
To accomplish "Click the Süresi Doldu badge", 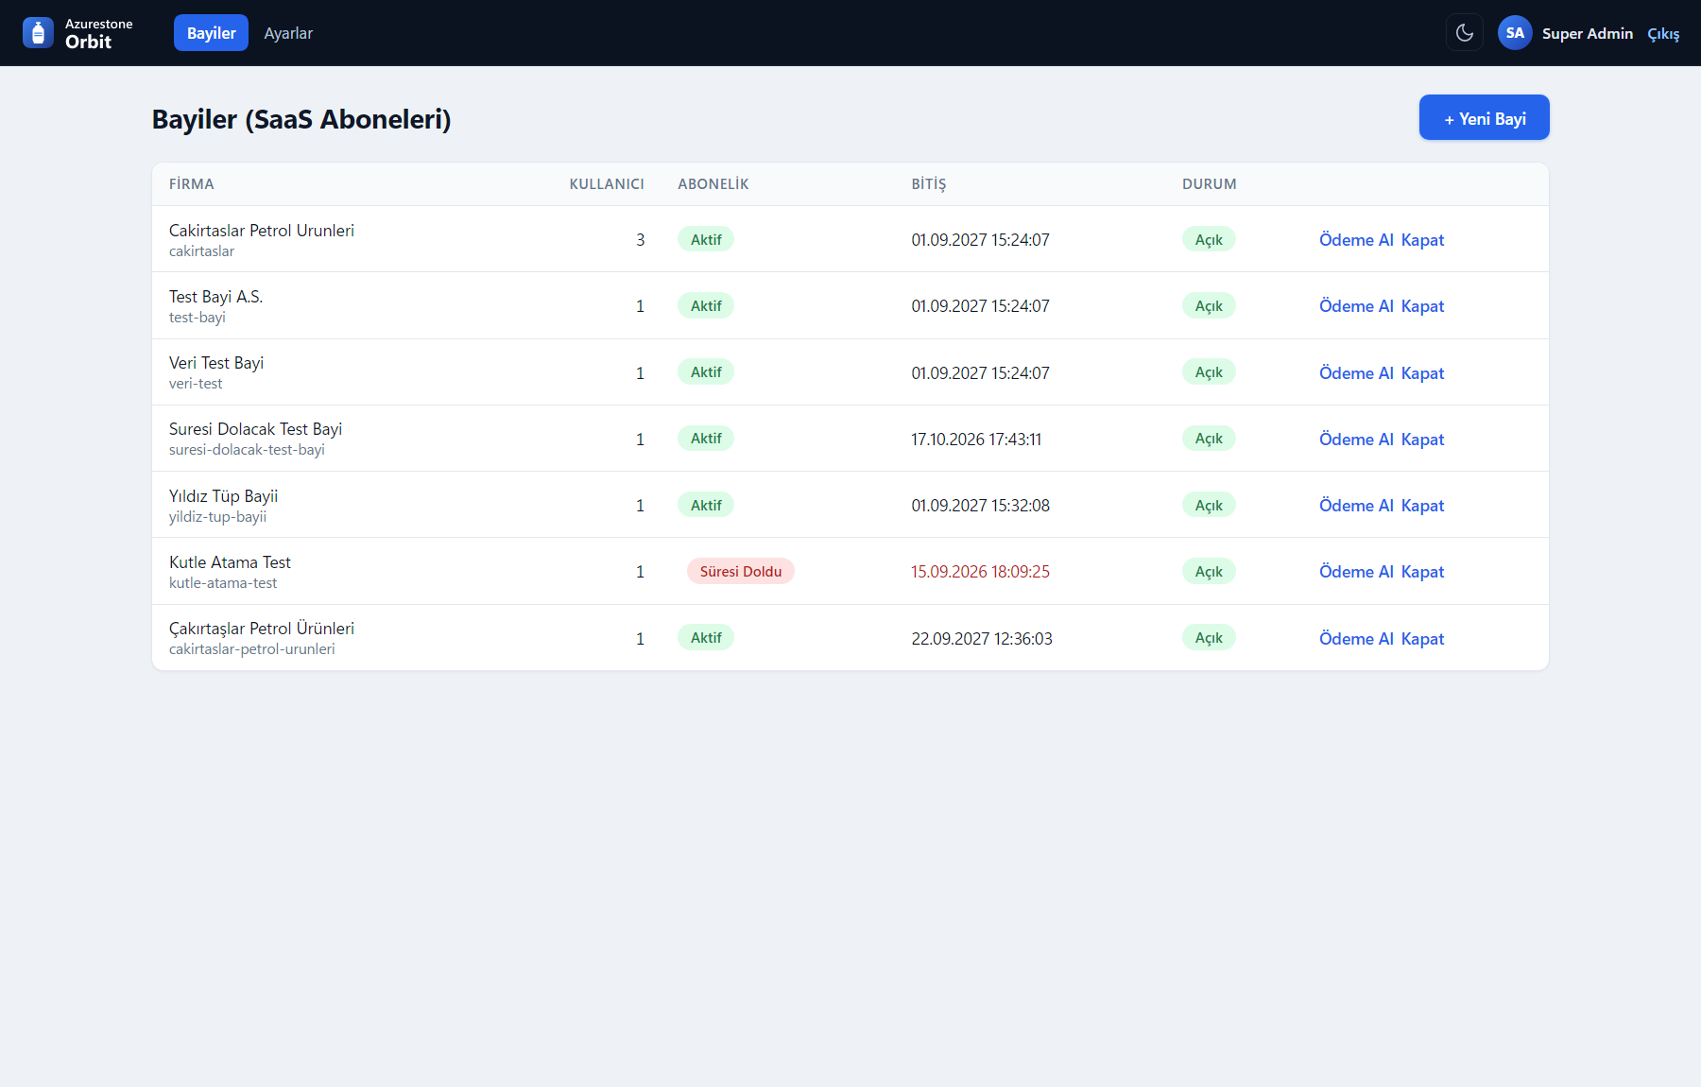I will click(741, 572).
